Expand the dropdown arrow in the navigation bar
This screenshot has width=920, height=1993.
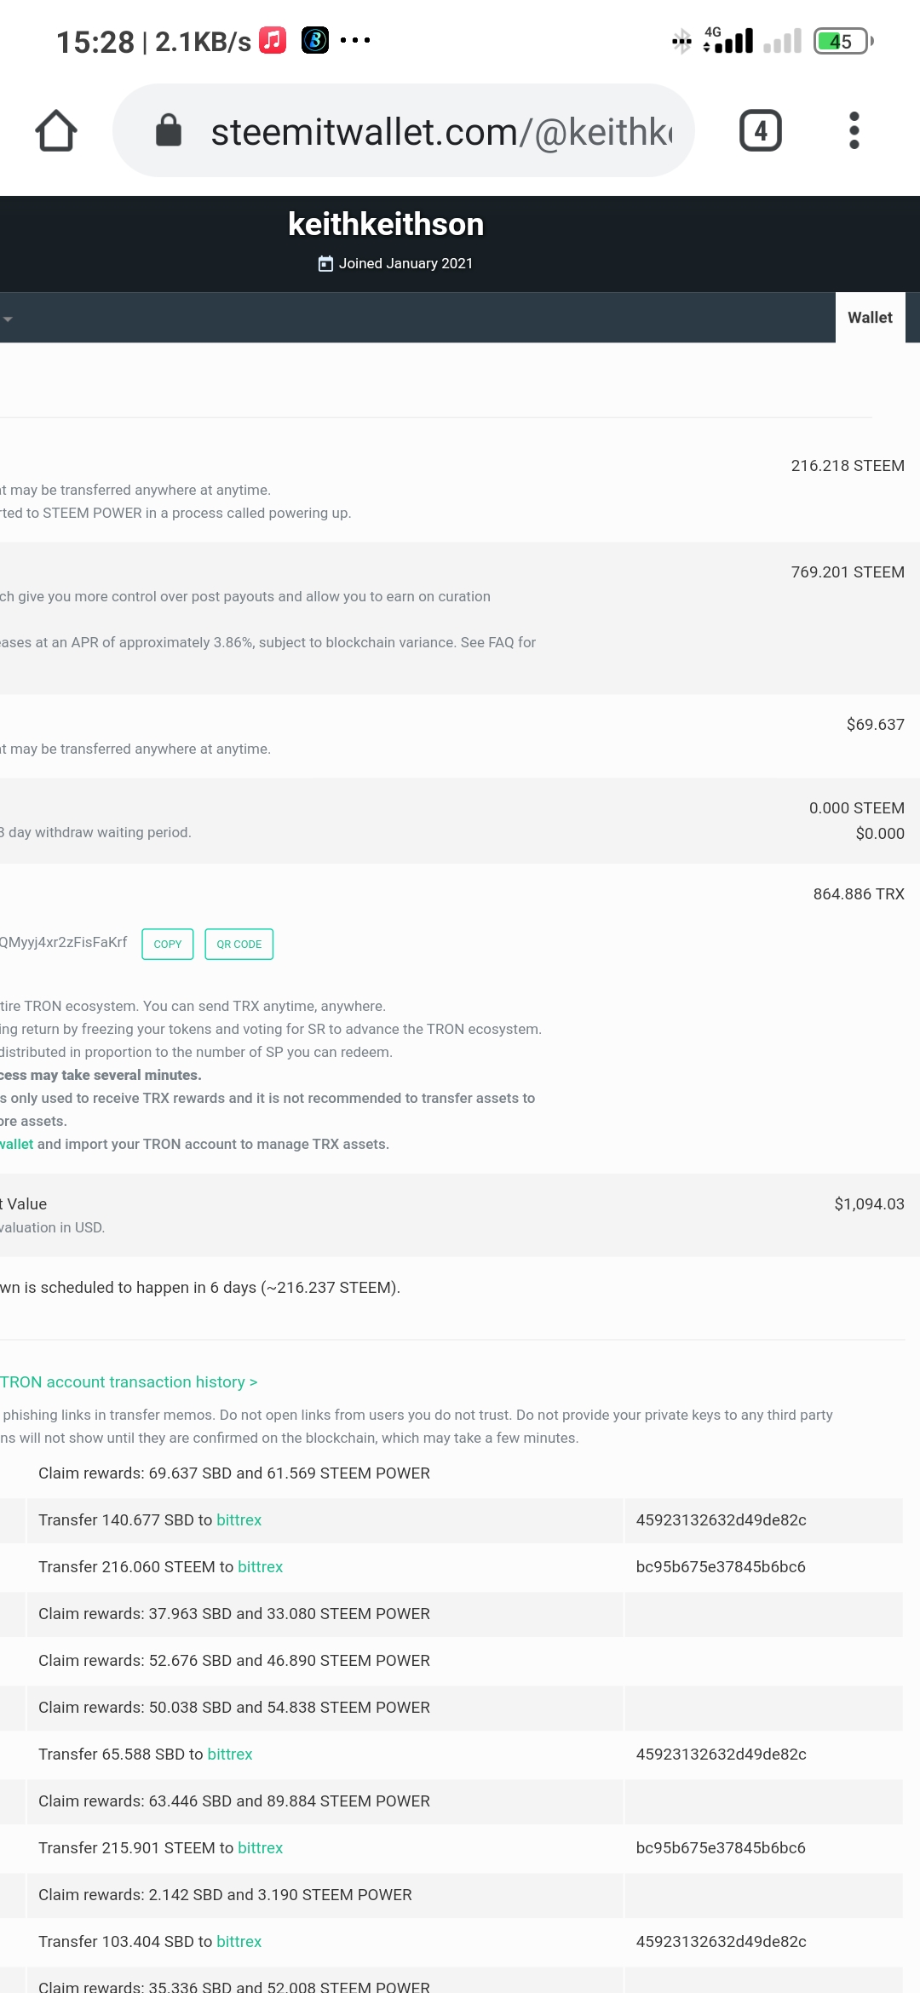pyautogui.click(x=8, y=319)
